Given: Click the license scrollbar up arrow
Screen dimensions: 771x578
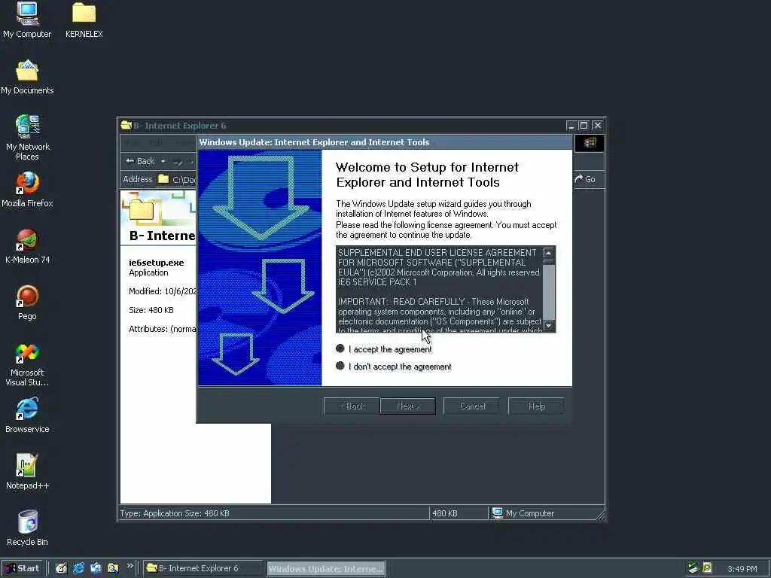Looking at the screenshot, I should tap(549, 253).
